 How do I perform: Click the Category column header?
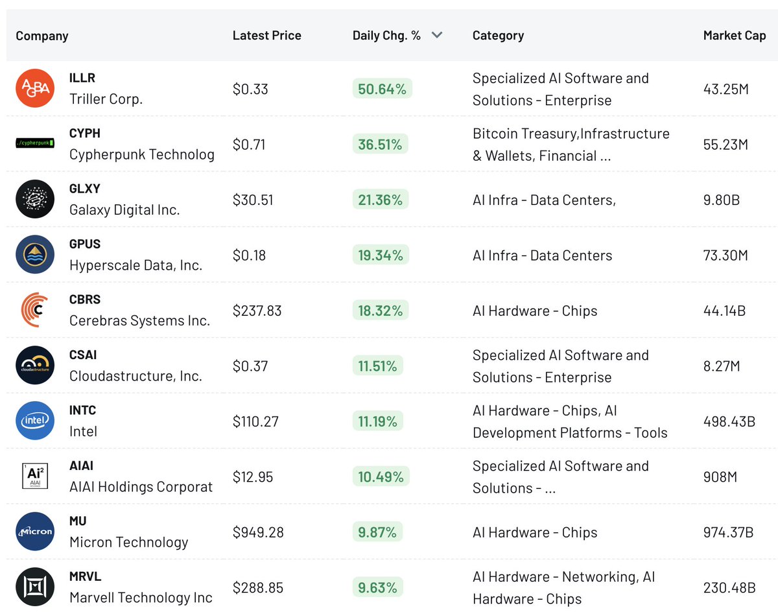coord(498,36)
